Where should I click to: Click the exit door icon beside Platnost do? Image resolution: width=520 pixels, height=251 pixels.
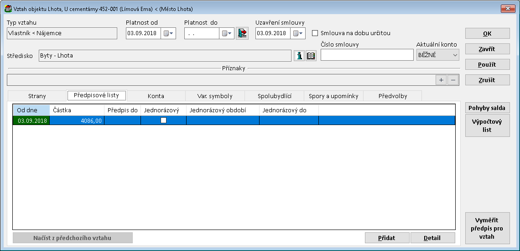[x=242, y=33]
